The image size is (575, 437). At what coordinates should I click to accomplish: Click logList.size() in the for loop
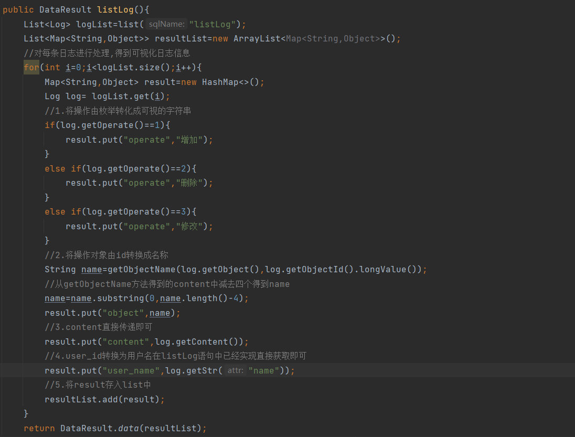[133, 68]
